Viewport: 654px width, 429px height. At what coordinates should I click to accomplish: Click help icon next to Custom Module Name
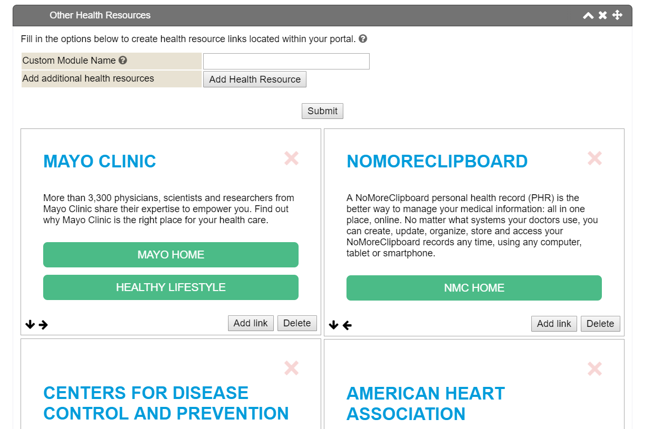tap(123, 61)
